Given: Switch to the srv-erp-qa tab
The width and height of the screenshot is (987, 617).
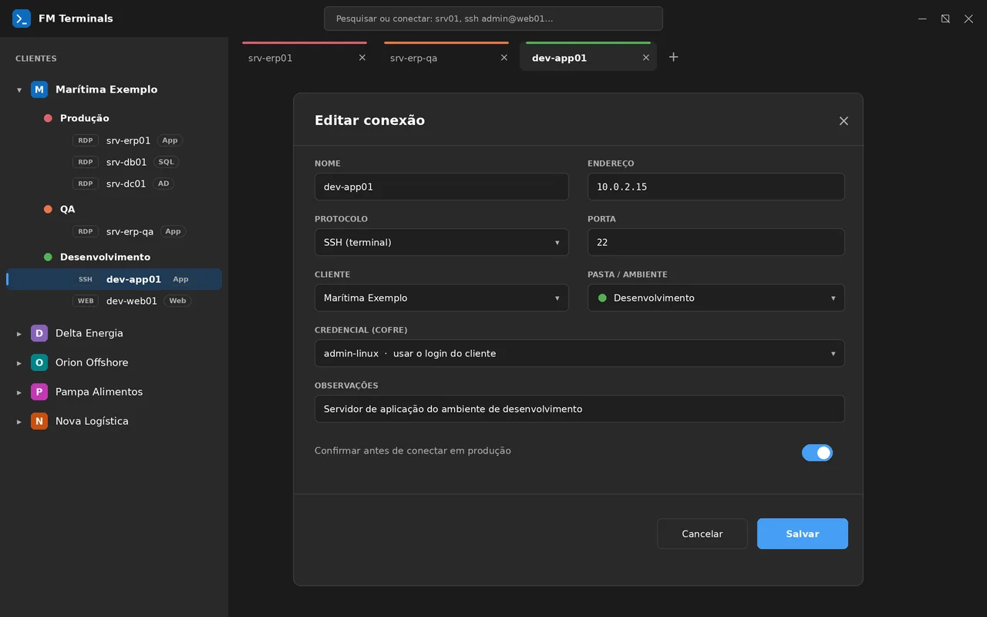Looking at the screenshot, I should tap(446, 57).
